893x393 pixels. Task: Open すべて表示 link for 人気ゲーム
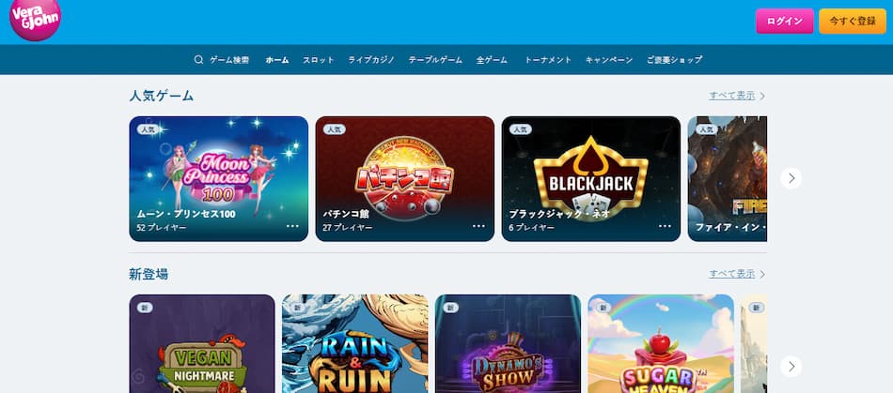tap(732, 96)
